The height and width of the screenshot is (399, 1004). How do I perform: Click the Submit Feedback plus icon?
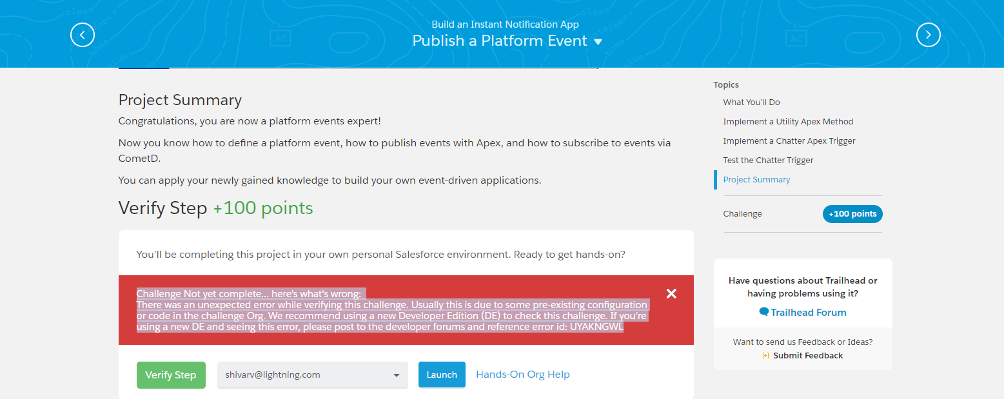point(765,356)
